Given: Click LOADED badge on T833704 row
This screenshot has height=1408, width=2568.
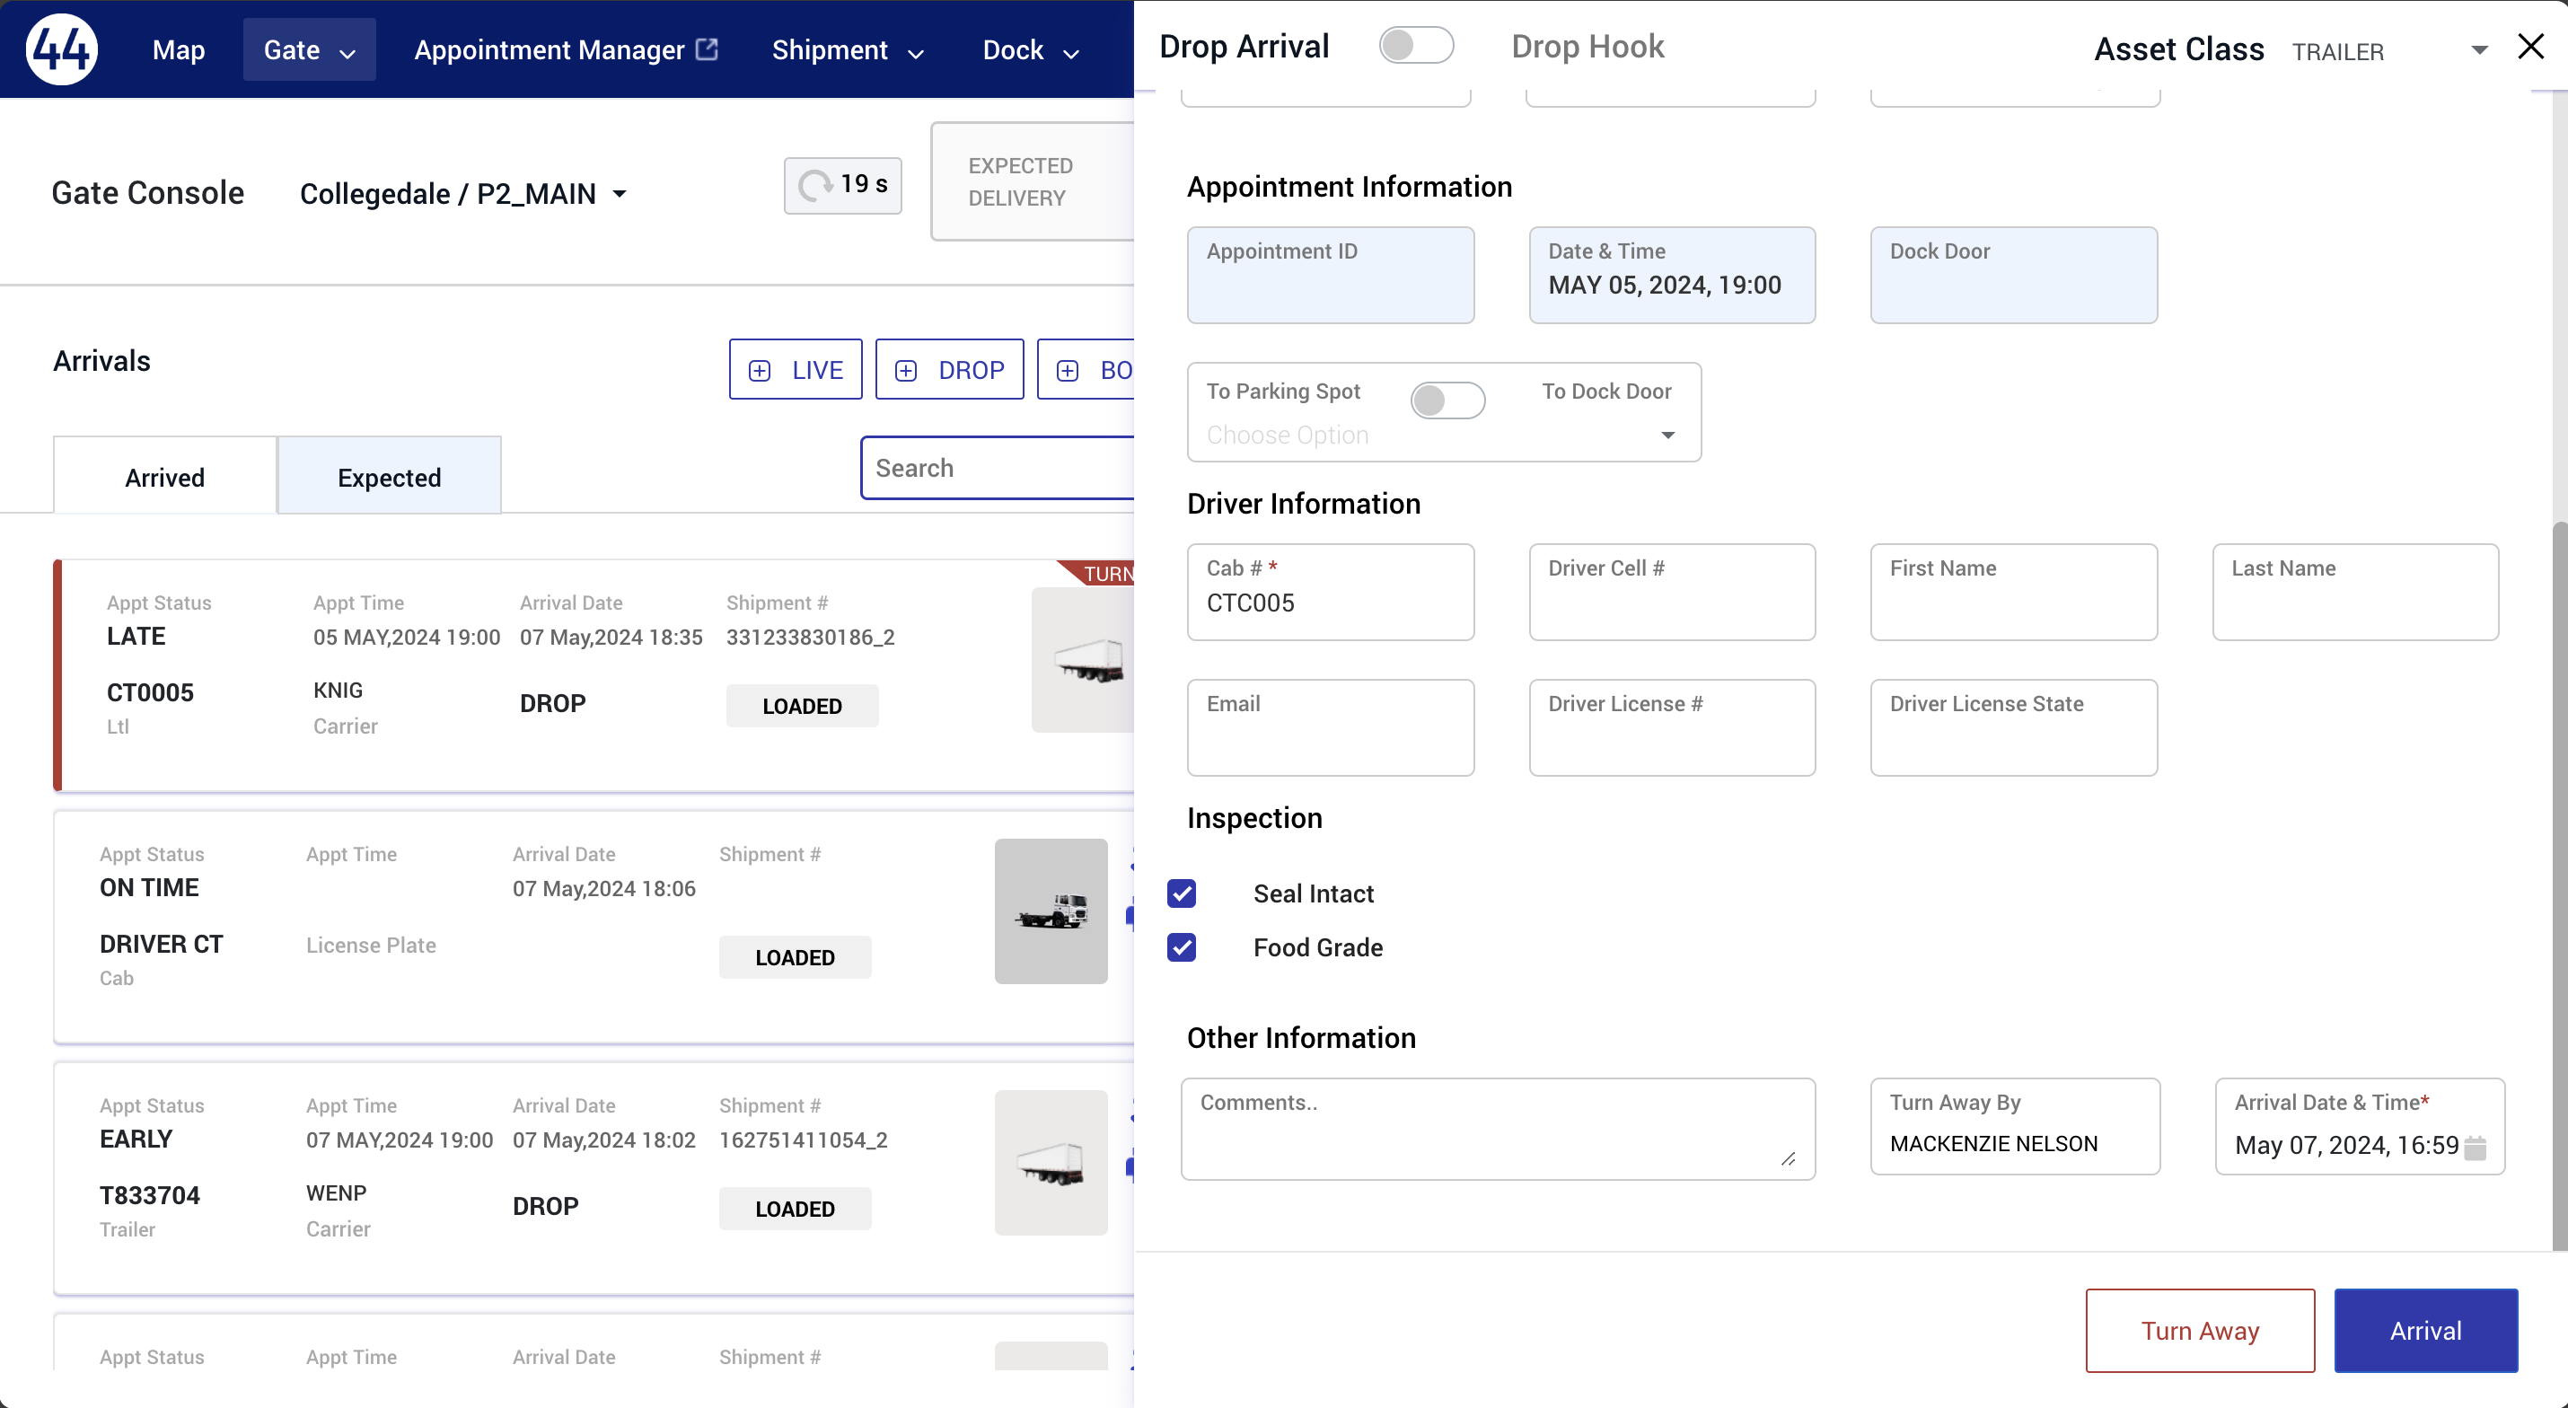Looking at the screenshot, I should [x=795, y=1209].
